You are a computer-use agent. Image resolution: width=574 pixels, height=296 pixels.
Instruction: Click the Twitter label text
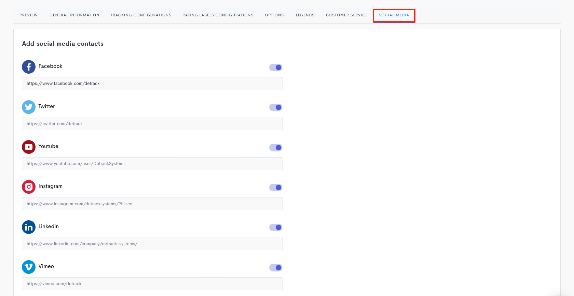[46, 106]
